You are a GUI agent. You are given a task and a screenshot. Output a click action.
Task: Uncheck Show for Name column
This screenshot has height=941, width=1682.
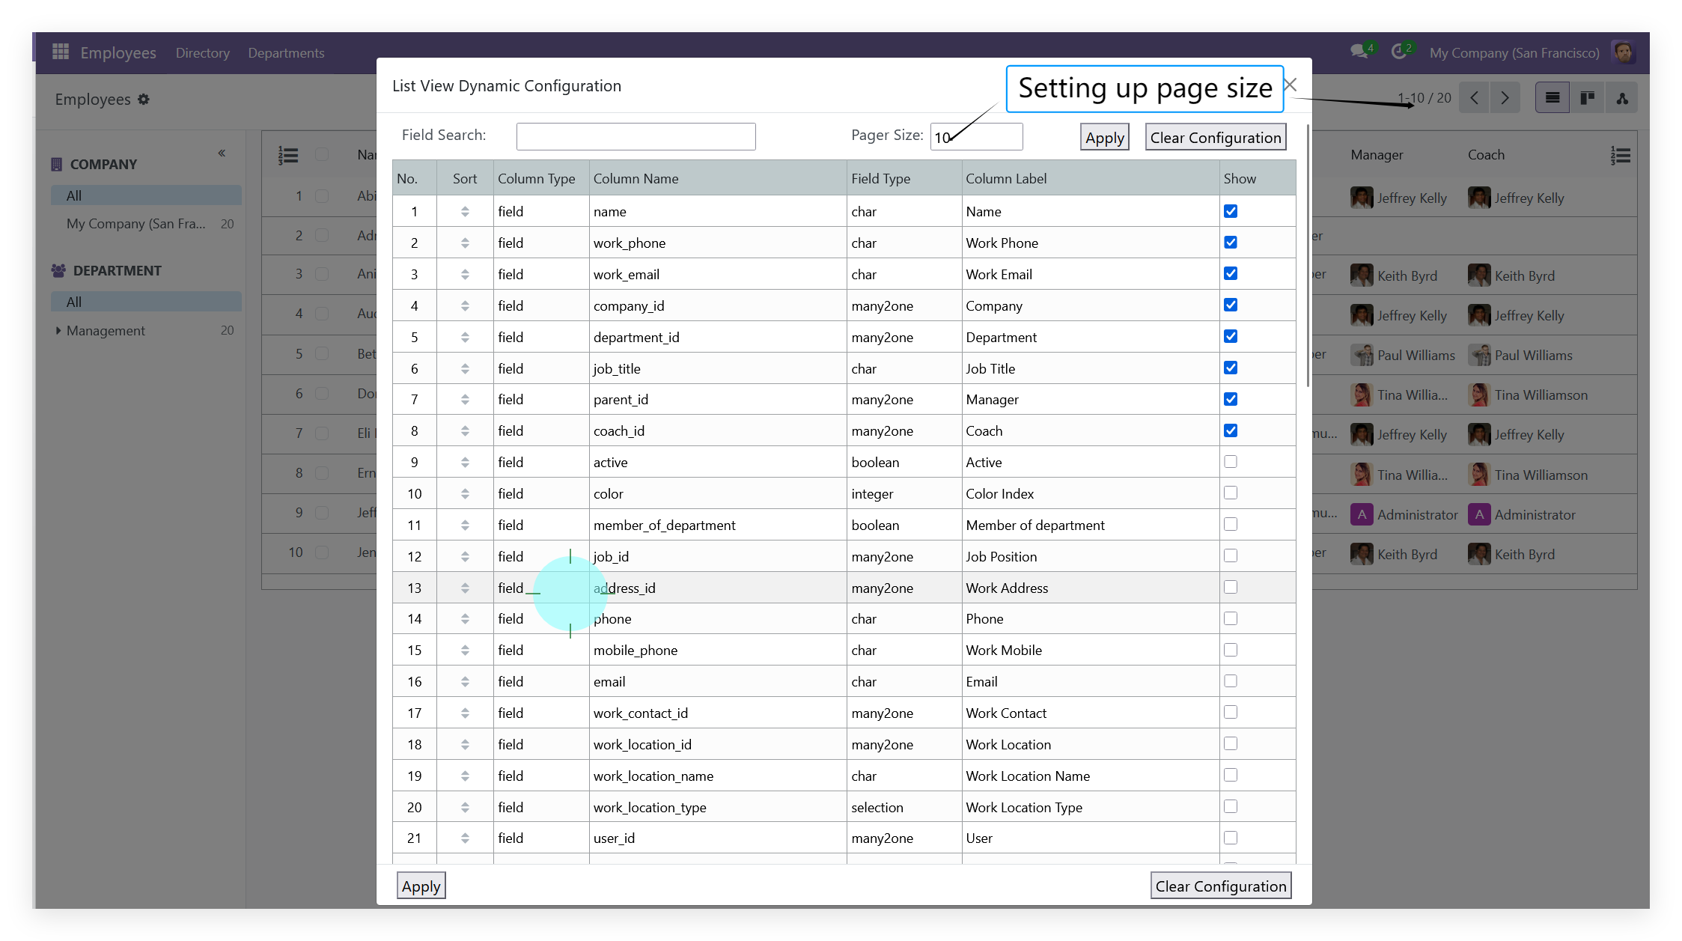point(1231,211)
